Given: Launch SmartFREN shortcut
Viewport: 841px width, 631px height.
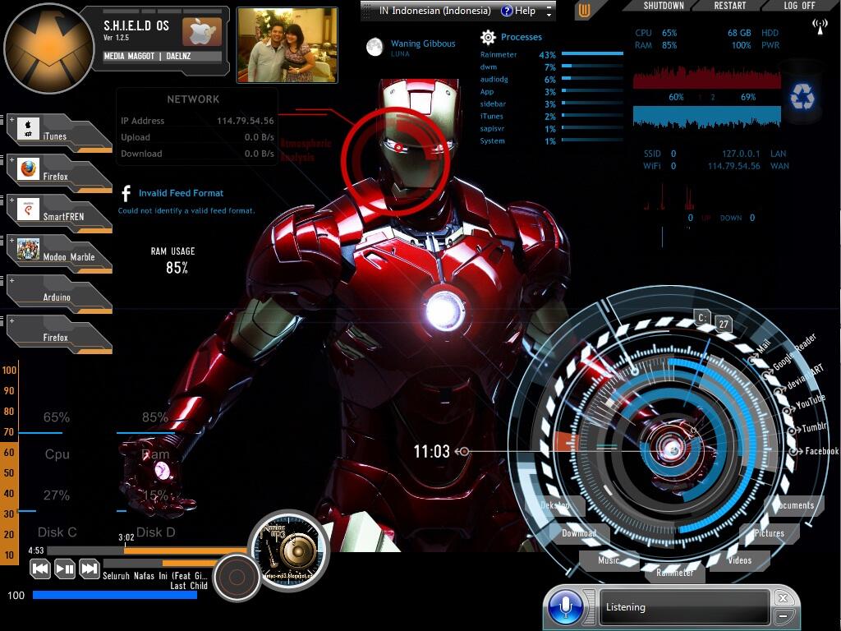Looking at the screenshot, I should (59, 214).
